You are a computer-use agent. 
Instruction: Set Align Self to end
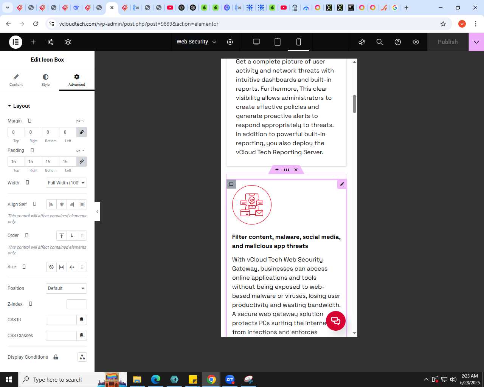pos(72,204)
